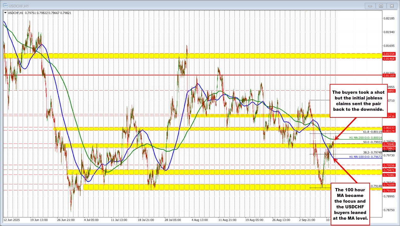Image resolution: width=400 pixels, height=226 pixels.
Task: Click the 0.81200 price axis label
Action: point(389,73)
